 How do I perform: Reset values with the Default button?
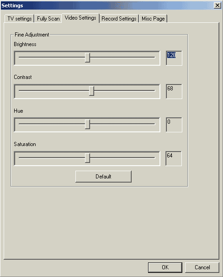point(103,177)
